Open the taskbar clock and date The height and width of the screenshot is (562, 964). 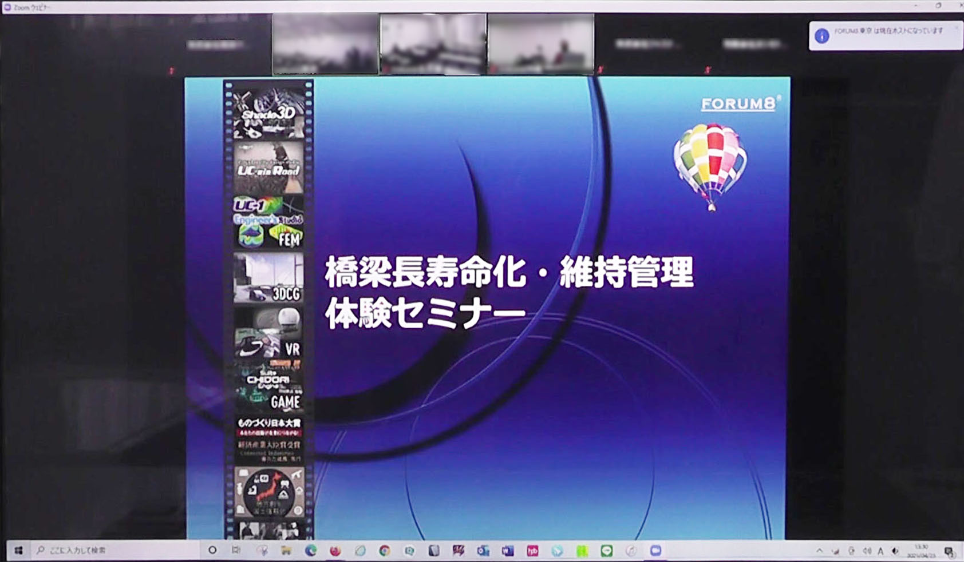[x=921, y=551]
